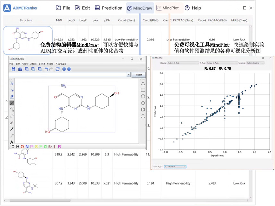Open the R-groups menu in MindDraw

click(x=61, y=64)
